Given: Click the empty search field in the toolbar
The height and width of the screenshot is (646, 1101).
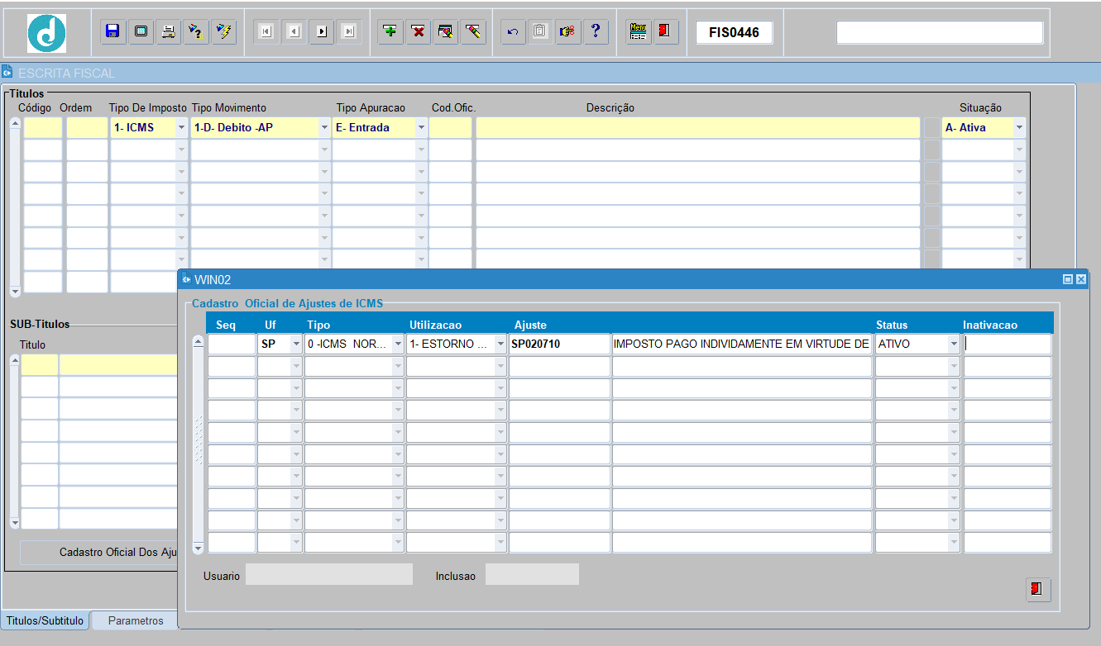Looking at the screenshot, I should (940, 32).
